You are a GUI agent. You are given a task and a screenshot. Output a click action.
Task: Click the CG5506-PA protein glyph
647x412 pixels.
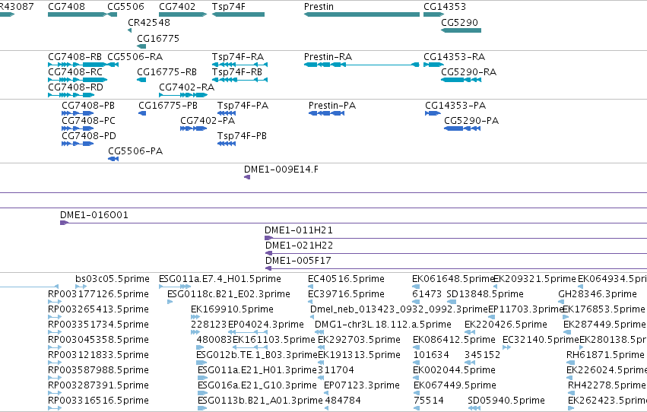pos(113,159)
